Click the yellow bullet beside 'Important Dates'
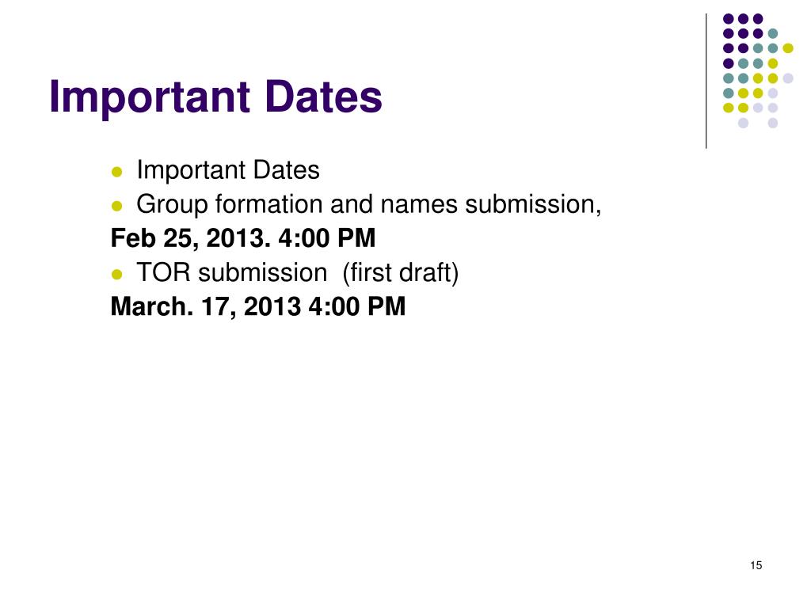Viewport: 811px width, 608px height. pos(117,172)
